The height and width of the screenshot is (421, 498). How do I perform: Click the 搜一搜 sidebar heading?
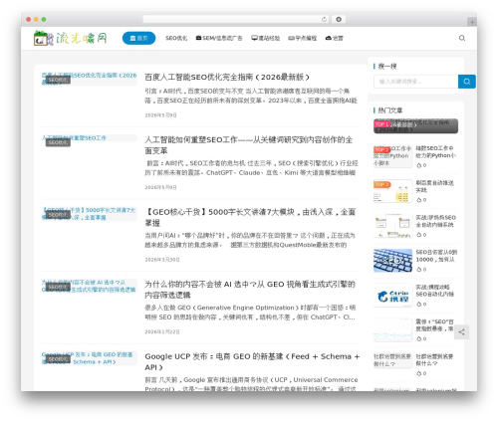pos(387,67)
